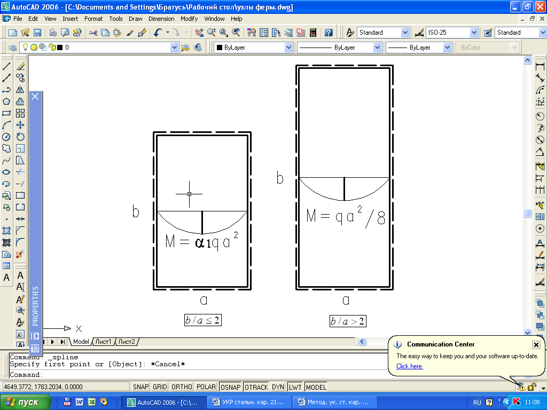Click the Undo arrow icon
Screen dimensions: 547x410
158,33
